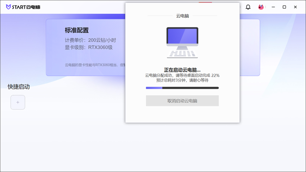Open the user avatar profile
Image resolution: width=306 pixels, height=172 pixels.
(261, 7)
